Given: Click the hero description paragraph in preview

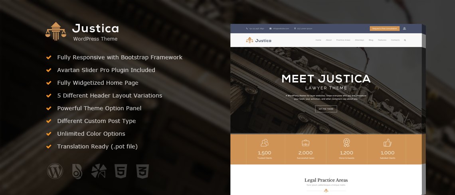Looking at the screenshot, I should pos(326,97).
